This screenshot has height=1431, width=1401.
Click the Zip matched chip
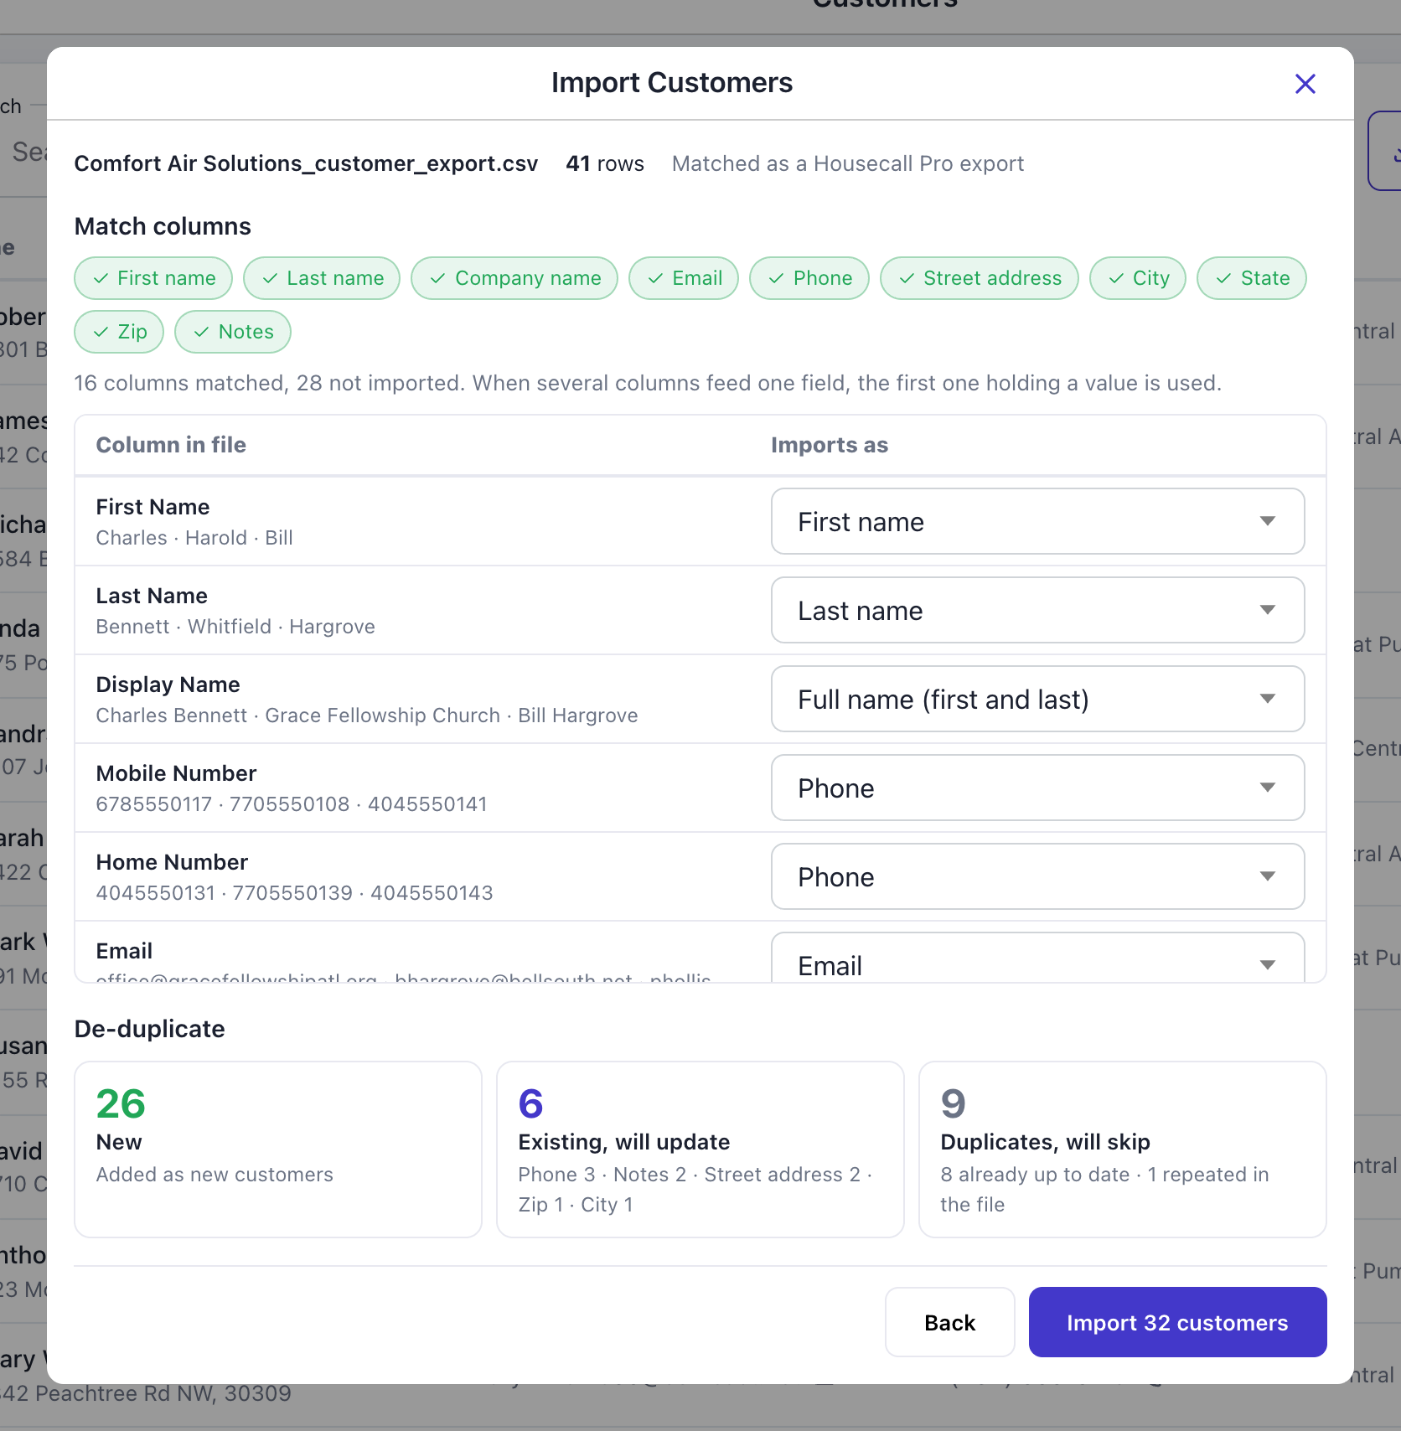coord(119,332)
